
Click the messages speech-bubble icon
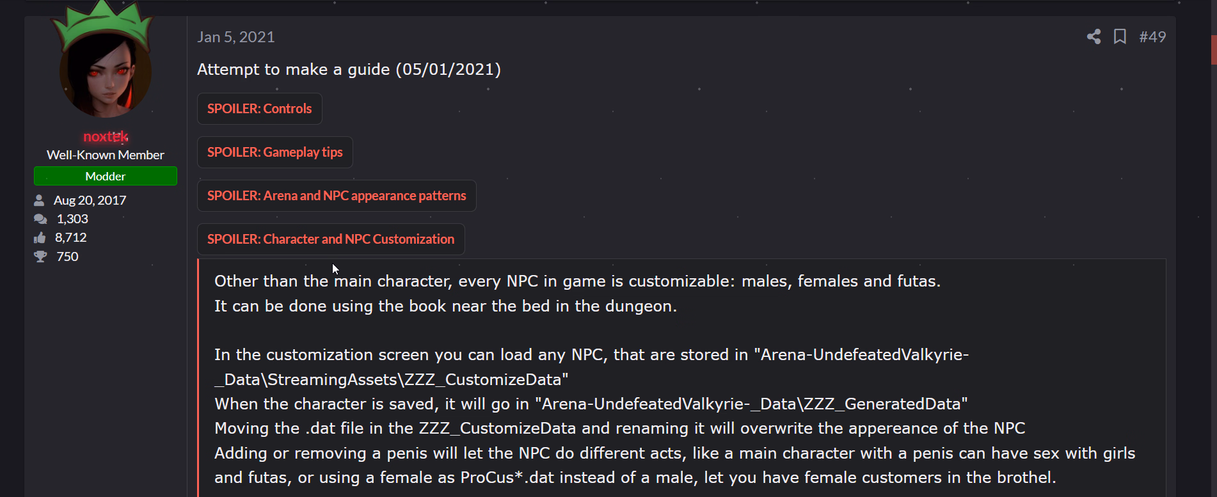[x=40, y=219]
